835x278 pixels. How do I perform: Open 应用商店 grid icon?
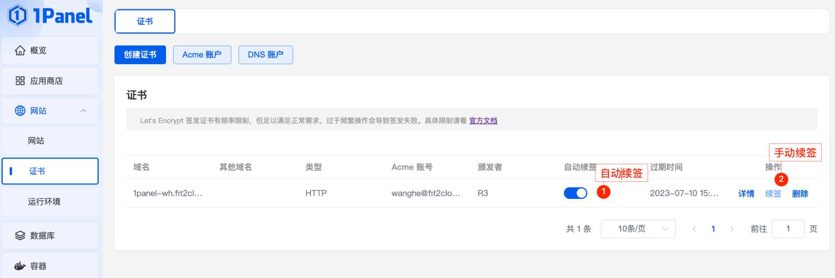(20, 81)
